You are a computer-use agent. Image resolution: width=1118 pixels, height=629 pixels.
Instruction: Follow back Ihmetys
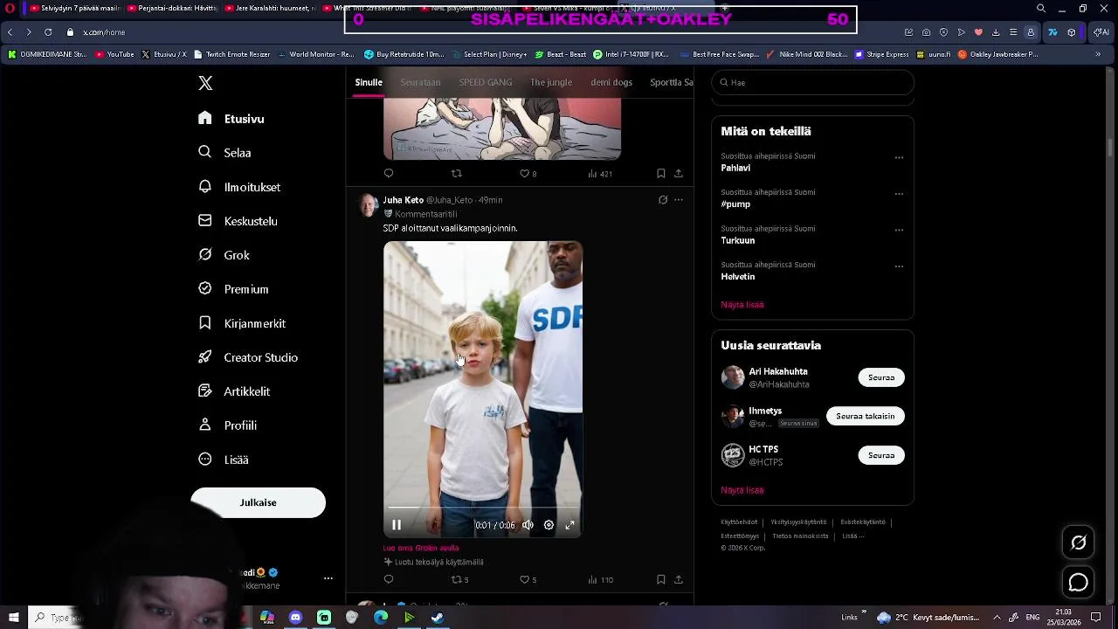click(x=866, y=416)
